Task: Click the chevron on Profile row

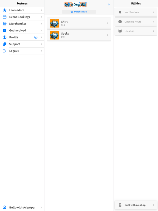Action: (x=41, y=37)
